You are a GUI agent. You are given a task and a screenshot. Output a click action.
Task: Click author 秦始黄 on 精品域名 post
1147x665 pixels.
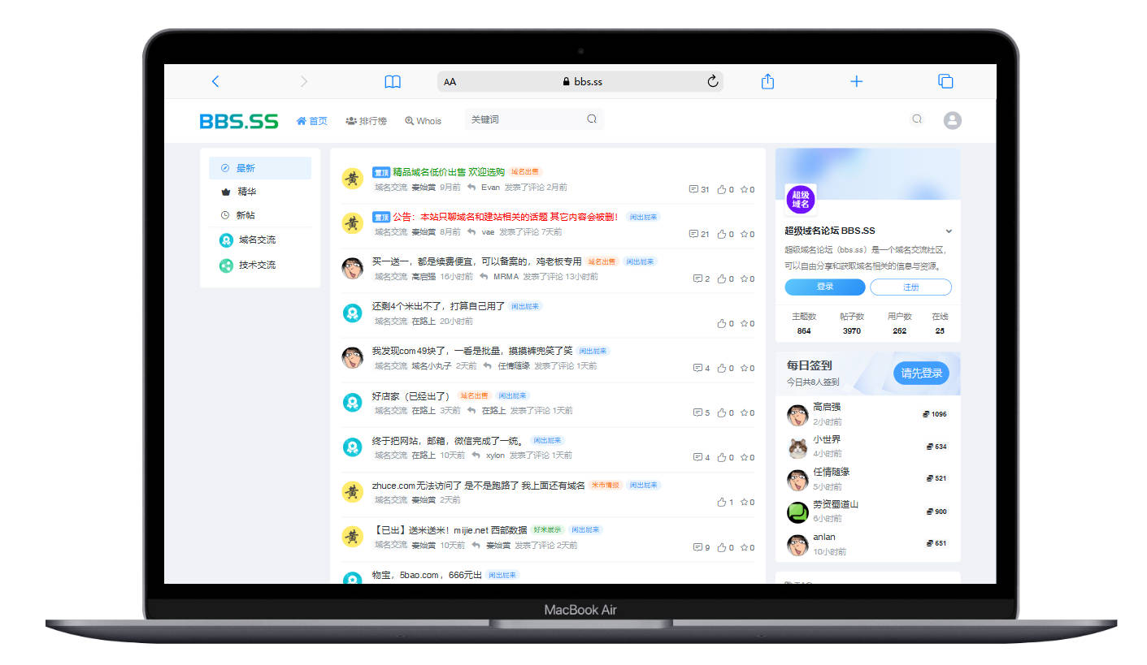tap(424, 188)
